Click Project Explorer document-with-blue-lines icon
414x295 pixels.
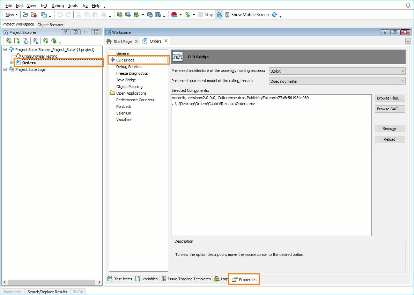35,41
